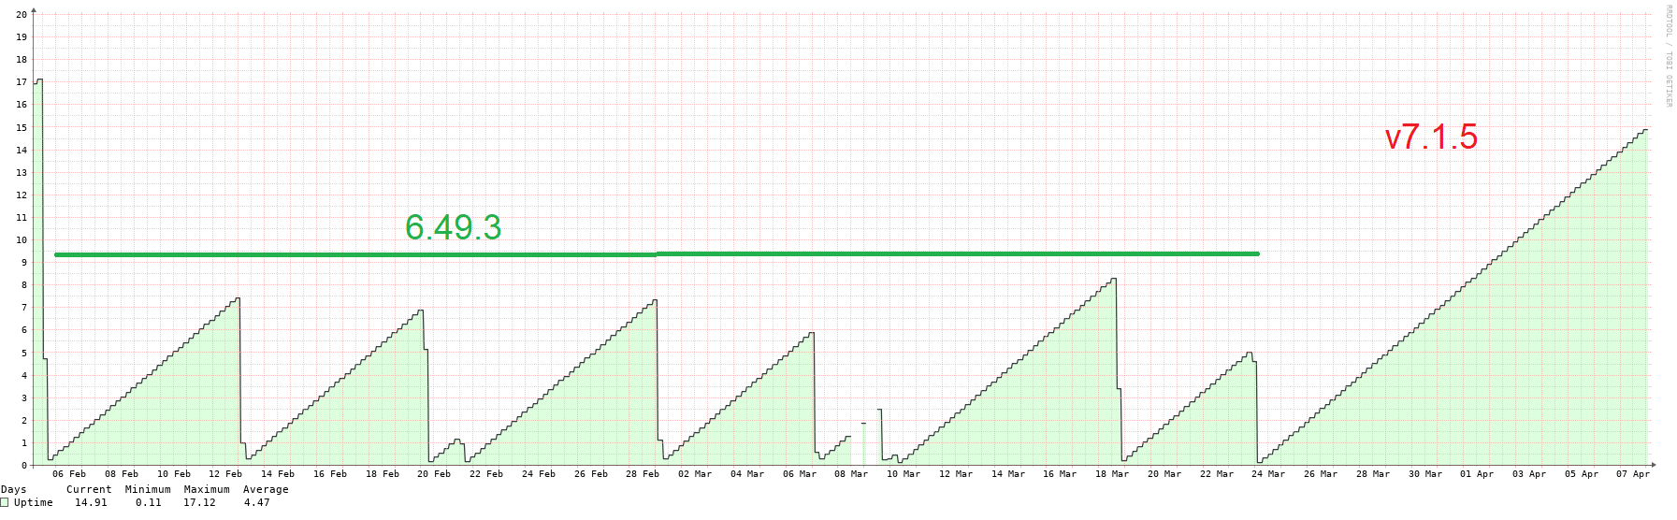This screenshot has height=520, width=1677.
Task: Click the 26 Feb date label
Action: (591, 474)
